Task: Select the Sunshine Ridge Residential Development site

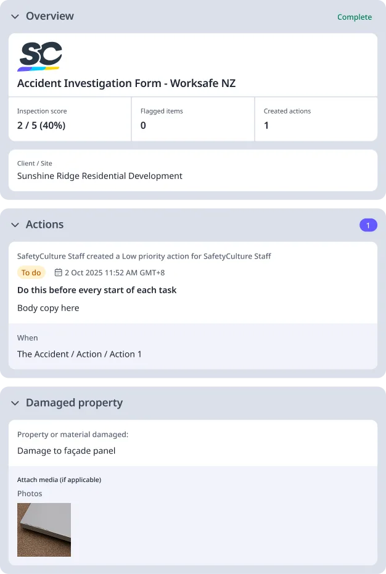Action: click(100, 176)
